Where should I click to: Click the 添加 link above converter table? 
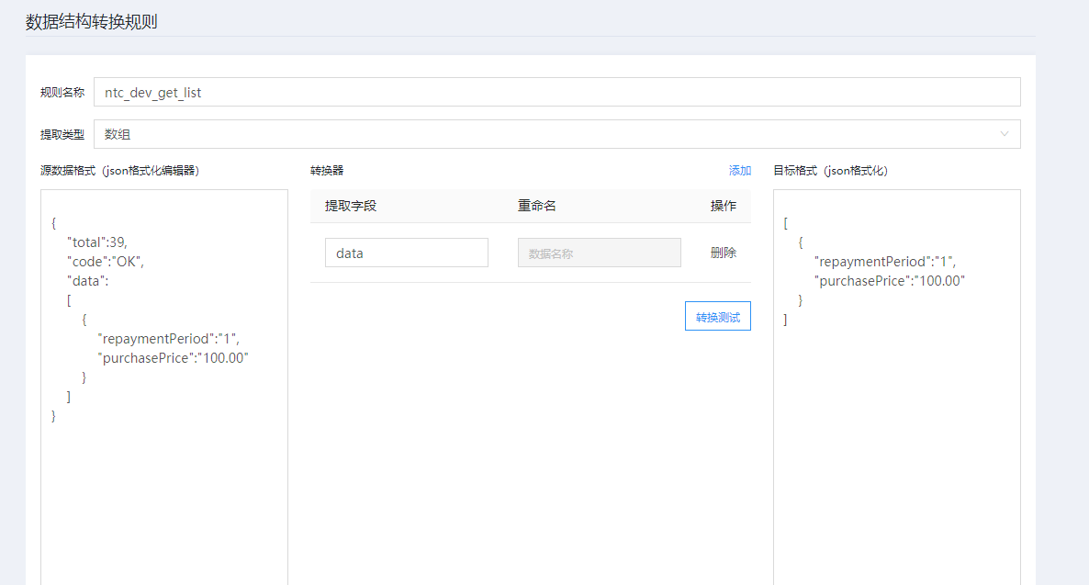coord(739,170)
